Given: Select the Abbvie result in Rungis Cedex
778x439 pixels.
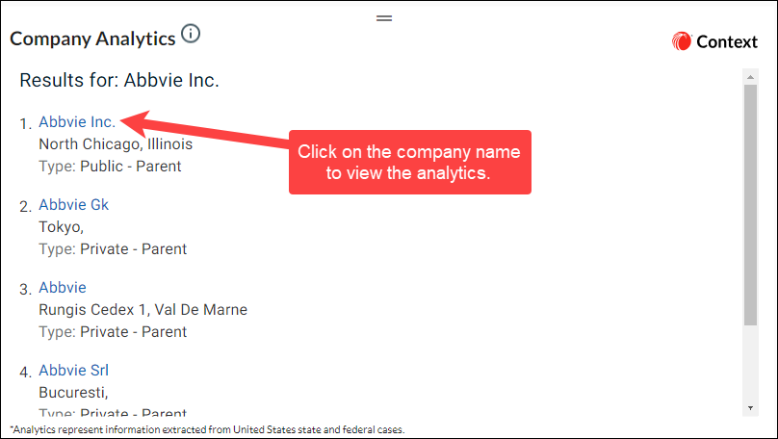Looking at the screenshot, I should click(63, 287).
